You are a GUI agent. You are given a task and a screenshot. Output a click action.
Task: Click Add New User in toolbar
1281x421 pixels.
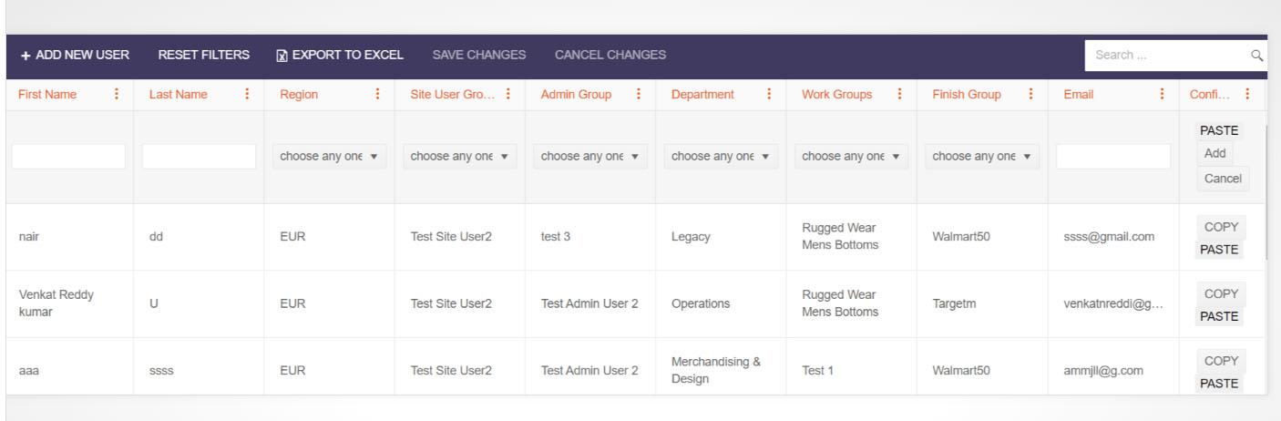[75, 55]
